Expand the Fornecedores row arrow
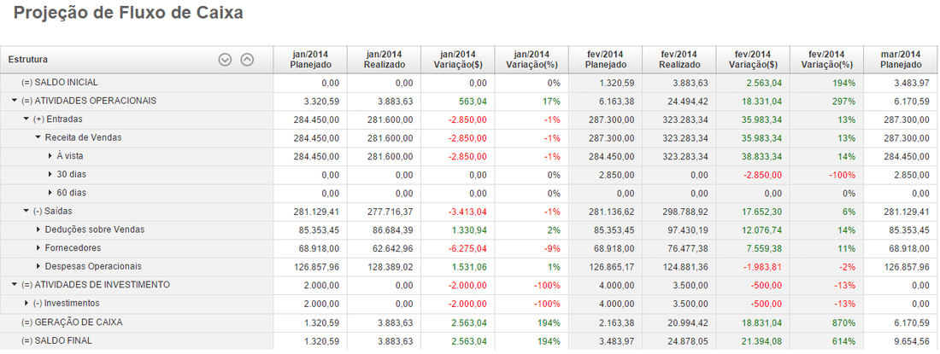 (x=38, y=248)
